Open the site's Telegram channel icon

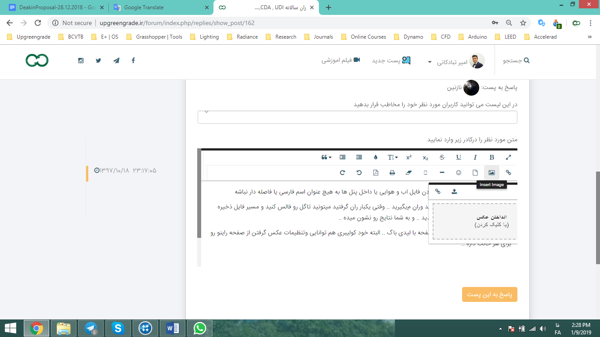coord(116,61)
